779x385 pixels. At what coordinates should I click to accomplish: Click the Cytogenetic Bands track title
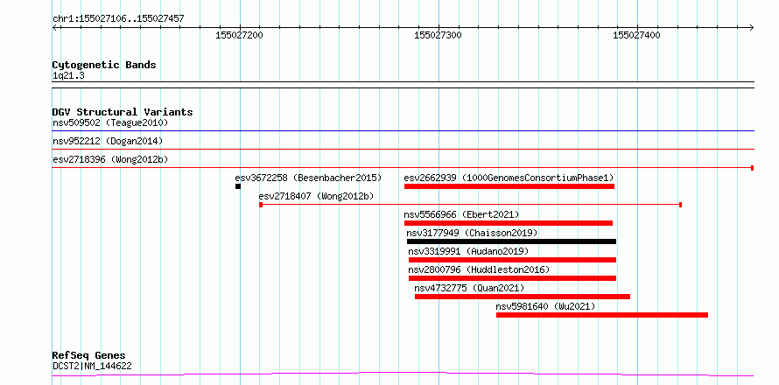coord(104,65)
